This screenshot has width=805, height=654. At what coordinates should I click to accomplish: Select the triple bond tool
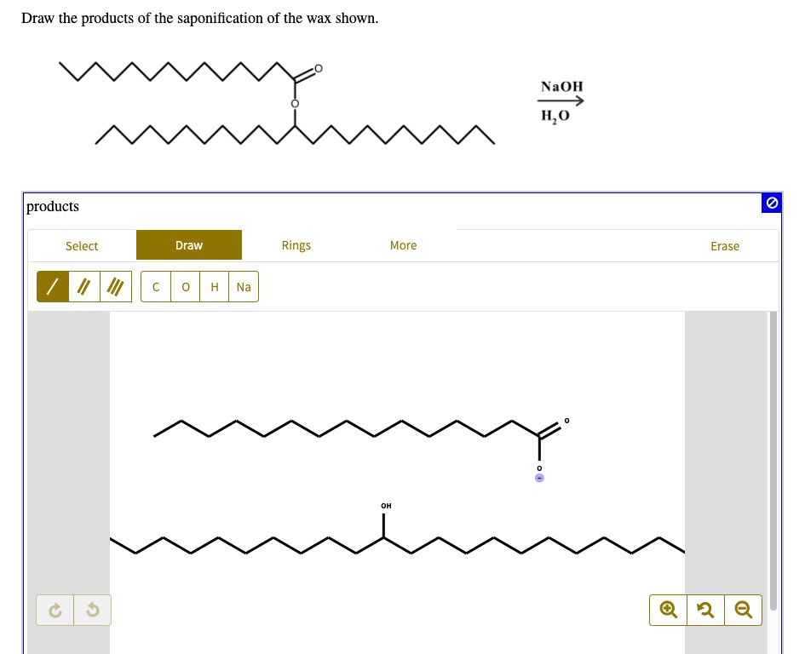point(115,286)
